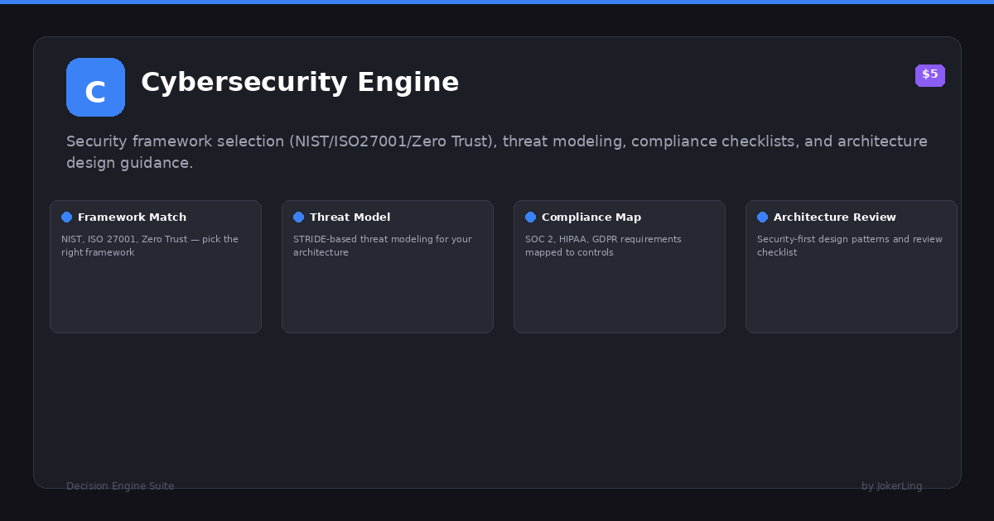Click the blue dot beside Compliance Map
994x521 pixels.
[x=531, y=217]
